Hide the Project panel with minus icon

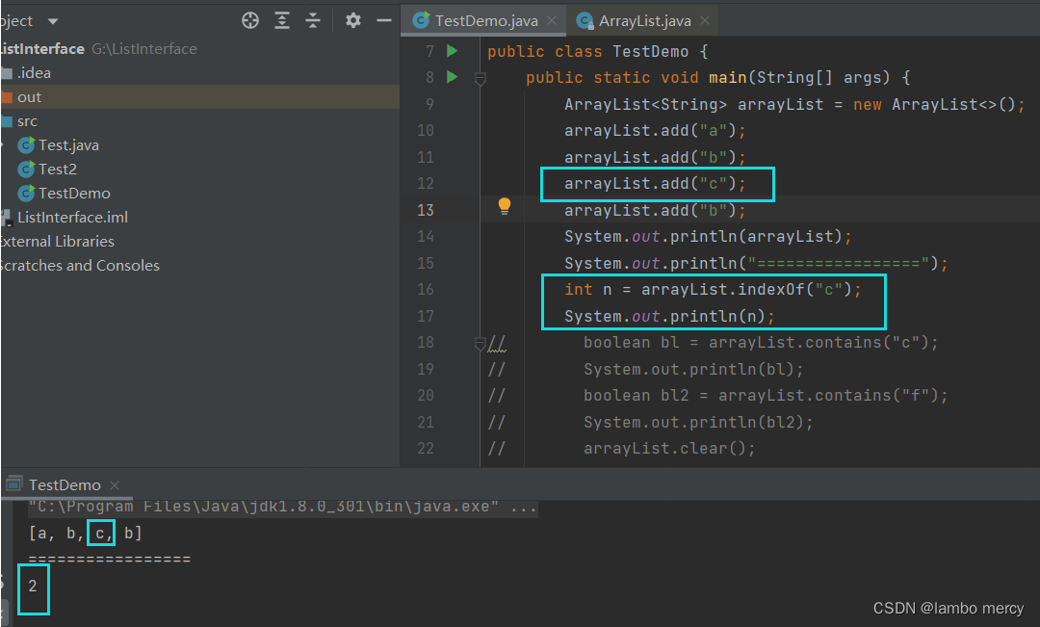pos(384,20)
